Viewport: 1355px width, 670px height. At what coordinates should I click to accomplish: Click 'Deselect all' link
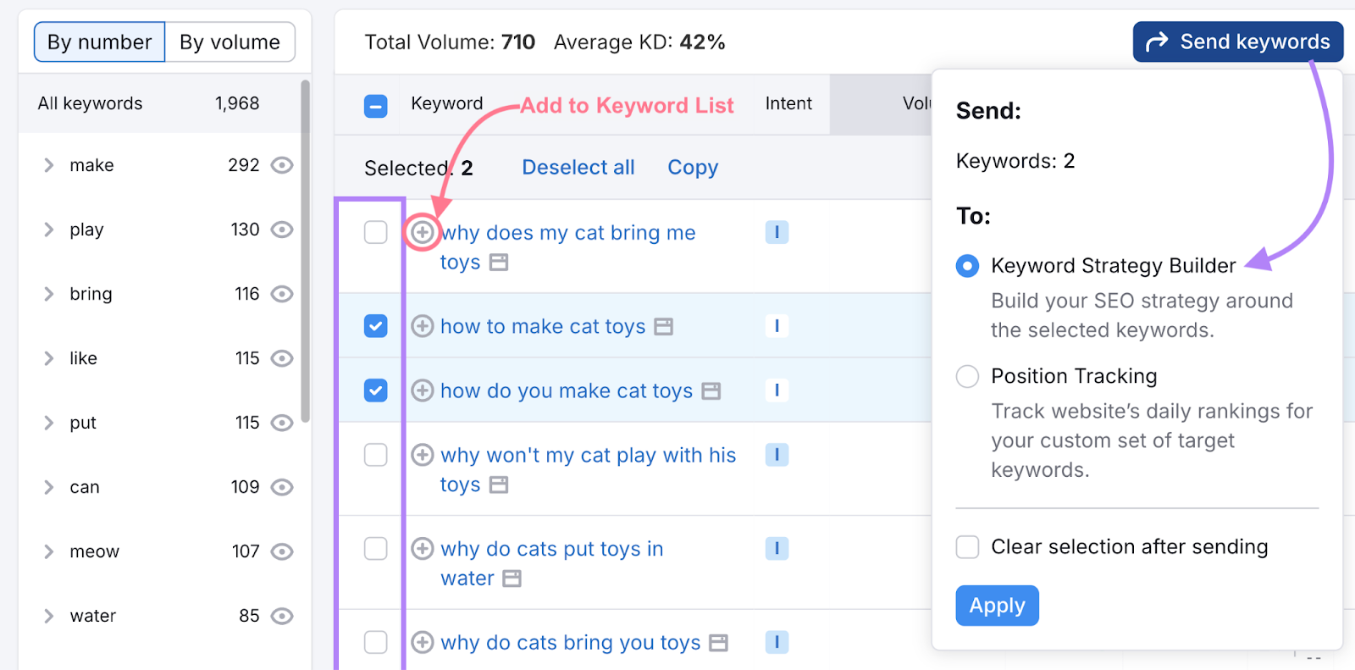point(578,168)
